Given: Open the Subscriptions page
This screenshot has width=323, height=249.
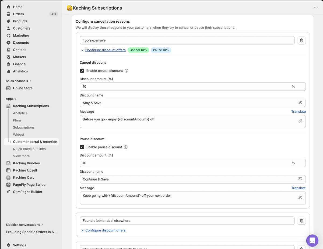Looking at the screenshot, I should point(24,127).
